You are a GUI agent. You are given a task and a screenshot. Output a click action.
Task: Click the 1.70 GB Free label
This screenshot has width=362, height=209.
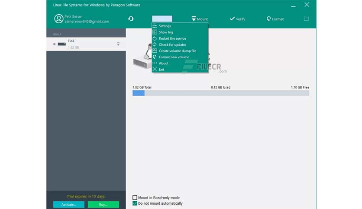(300, 88)
